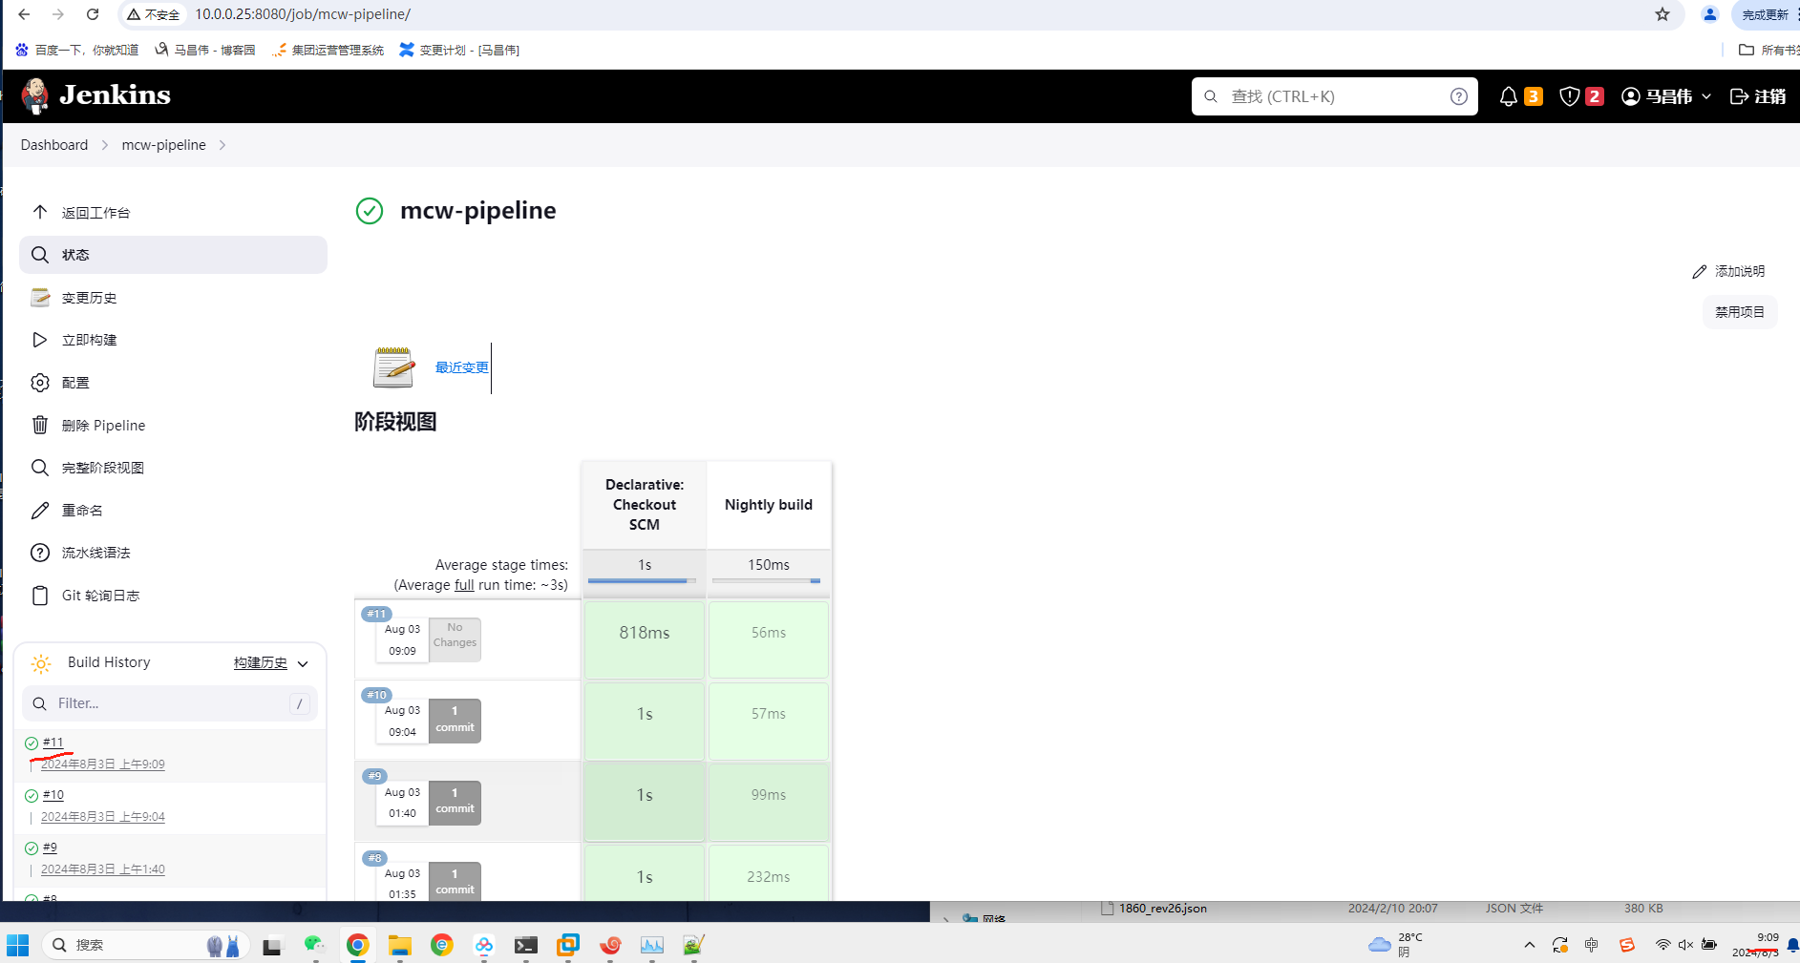
Task: Go to Dashboard breadcrumb
Action: [54, 145]
